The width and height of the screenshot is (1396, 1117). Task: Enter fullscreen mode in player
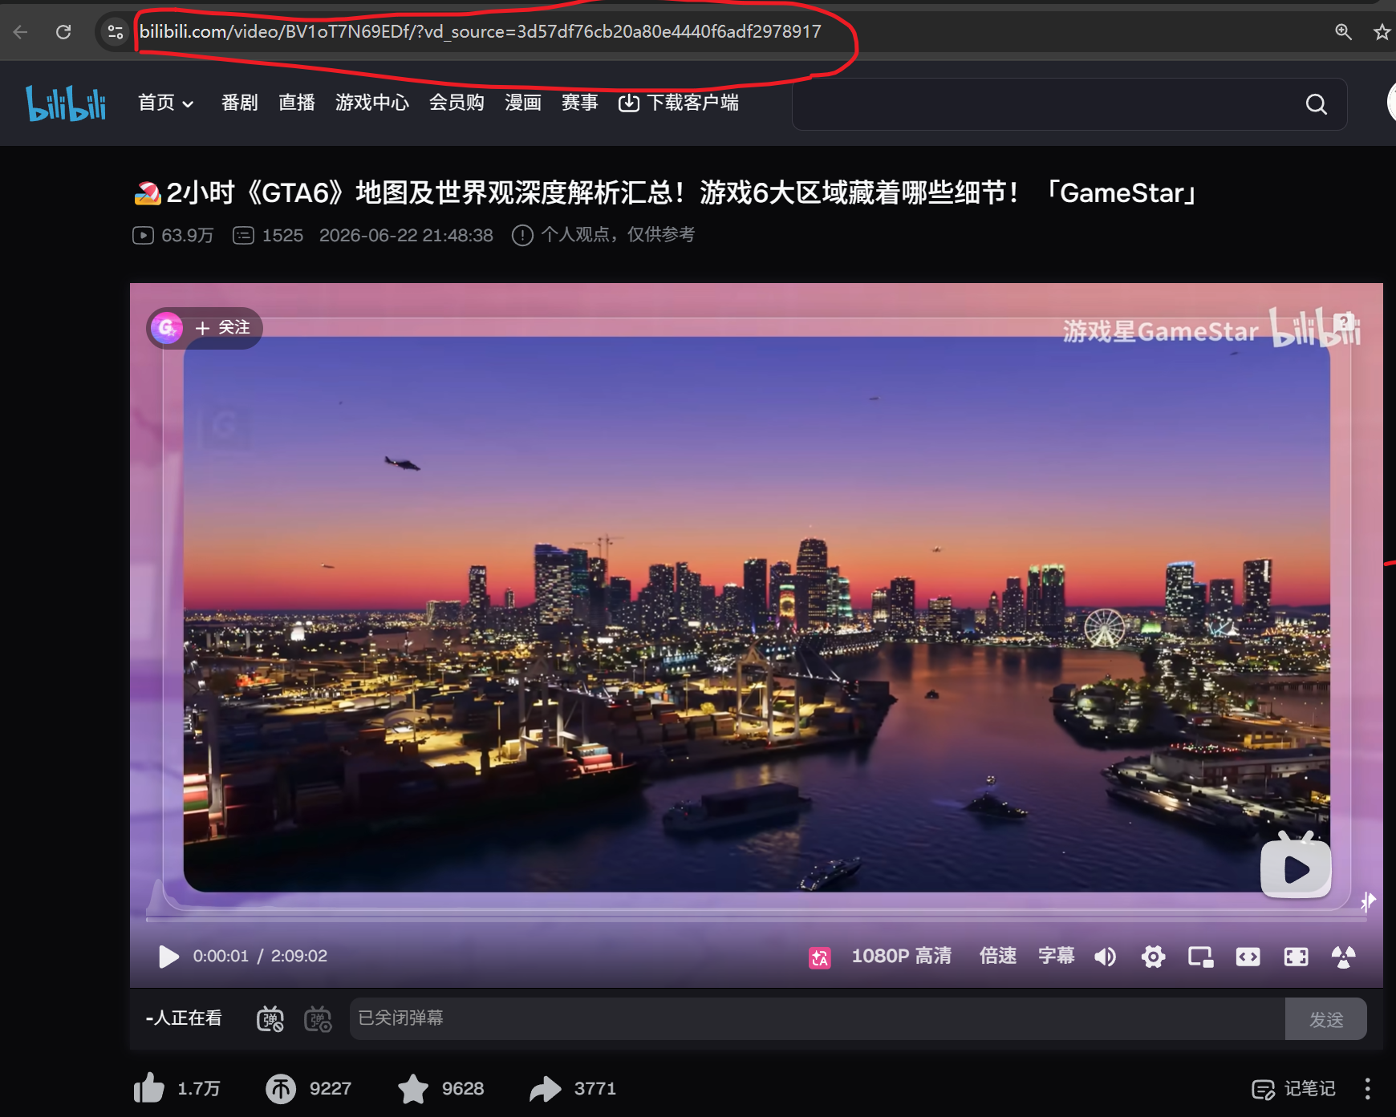tap(1296, 957)
